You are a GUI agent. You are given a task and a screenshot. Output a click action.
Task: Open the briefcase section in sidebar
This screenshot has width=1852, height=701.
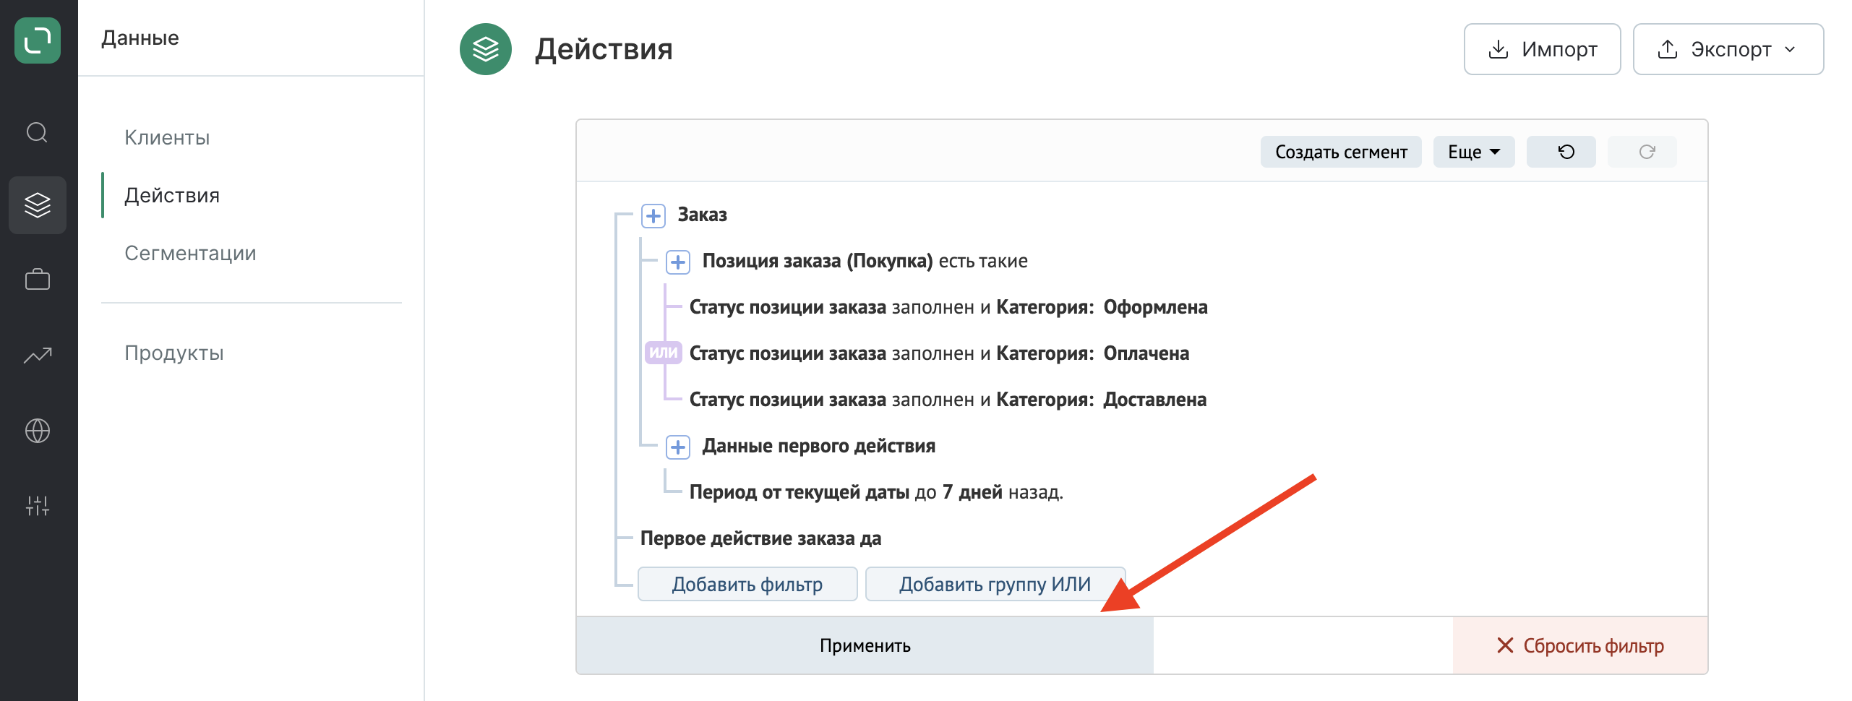pos(38,279)
